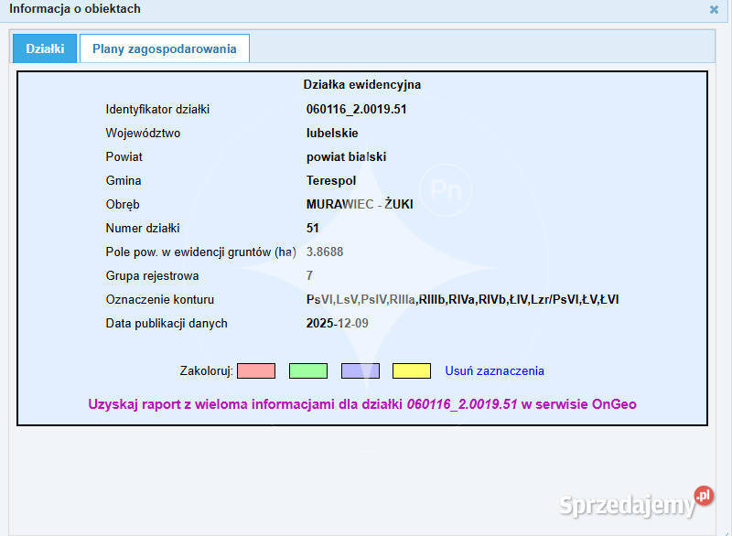
Task: Click the area value 3.8688
Action: [x=325, y=252]
